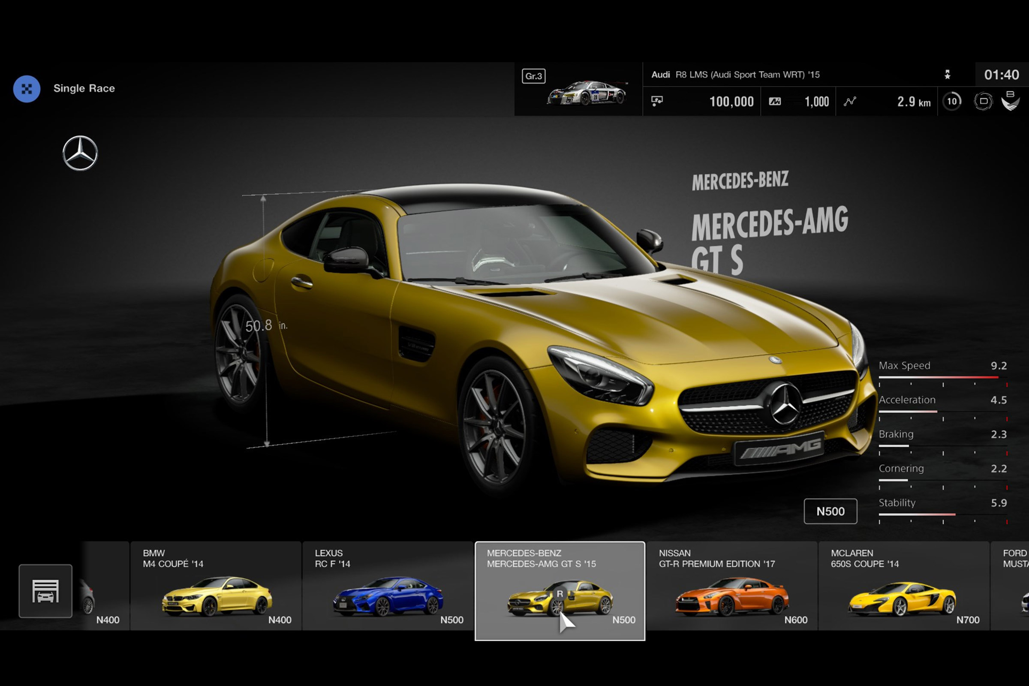Click the Mercedes-Benz star logo
The height and width of the screenshot is (686, 1029).
(80, 153)
